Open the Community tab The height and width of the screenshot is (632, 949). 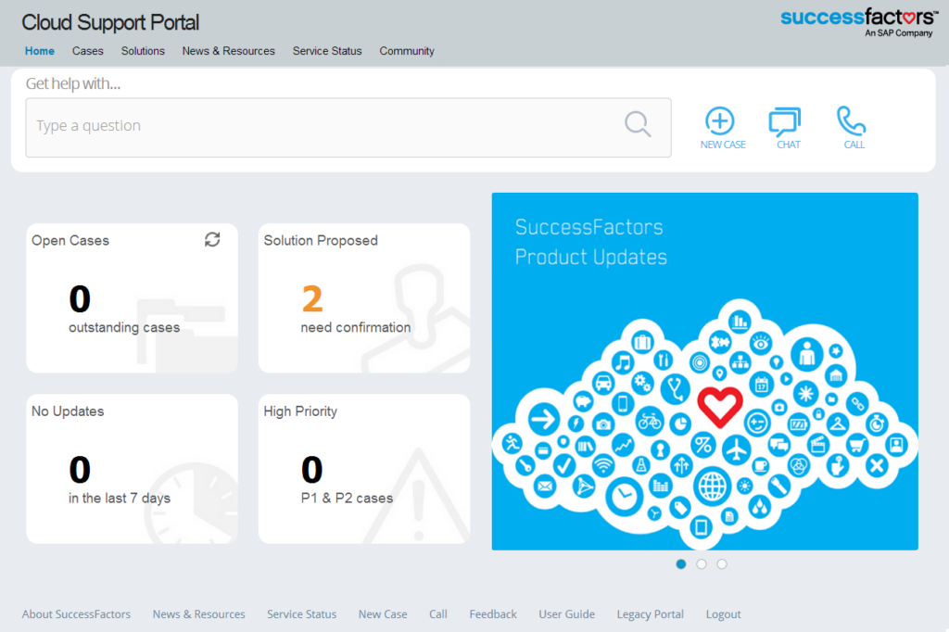(407, 51)
